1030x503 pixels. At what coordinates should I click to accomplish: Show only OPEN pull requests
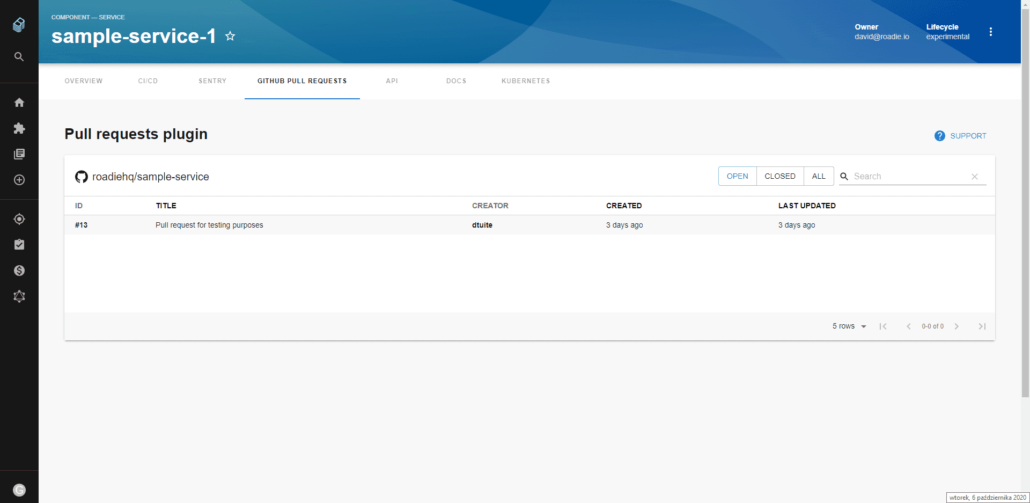[737, 176]
